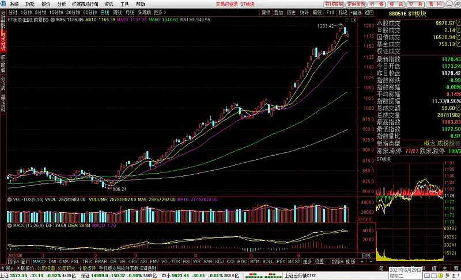This screenshot has height=280, width=461.
Task: Select the RSI indicator
Action: coord(187,262)
